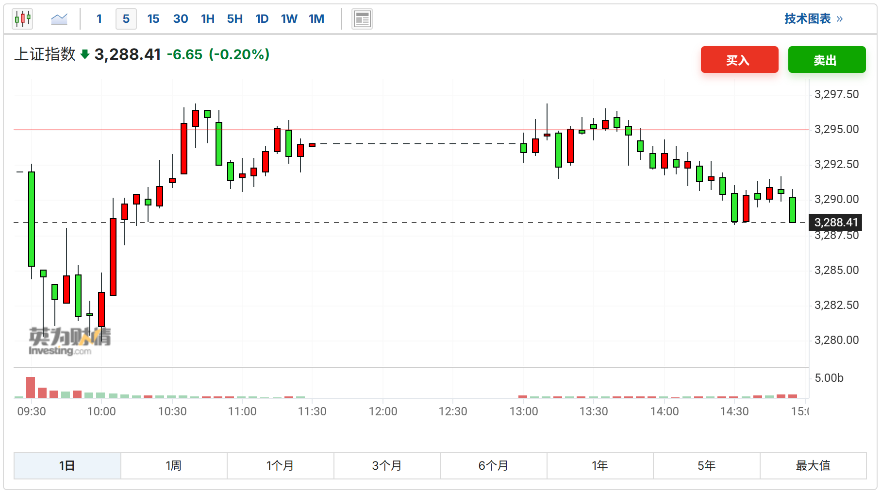Viewport: 881px width, 495px height.
Task: Click the 10:00 time axis label
Action: 101,411
